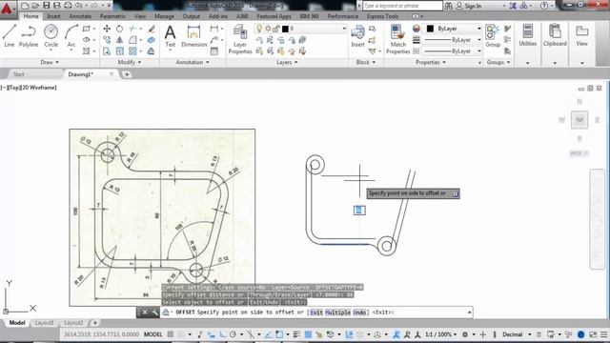Open the View panel button

(581, 36)
